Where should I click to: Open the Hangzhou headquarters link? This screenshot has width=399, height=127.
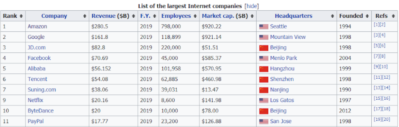coord(282,69)
